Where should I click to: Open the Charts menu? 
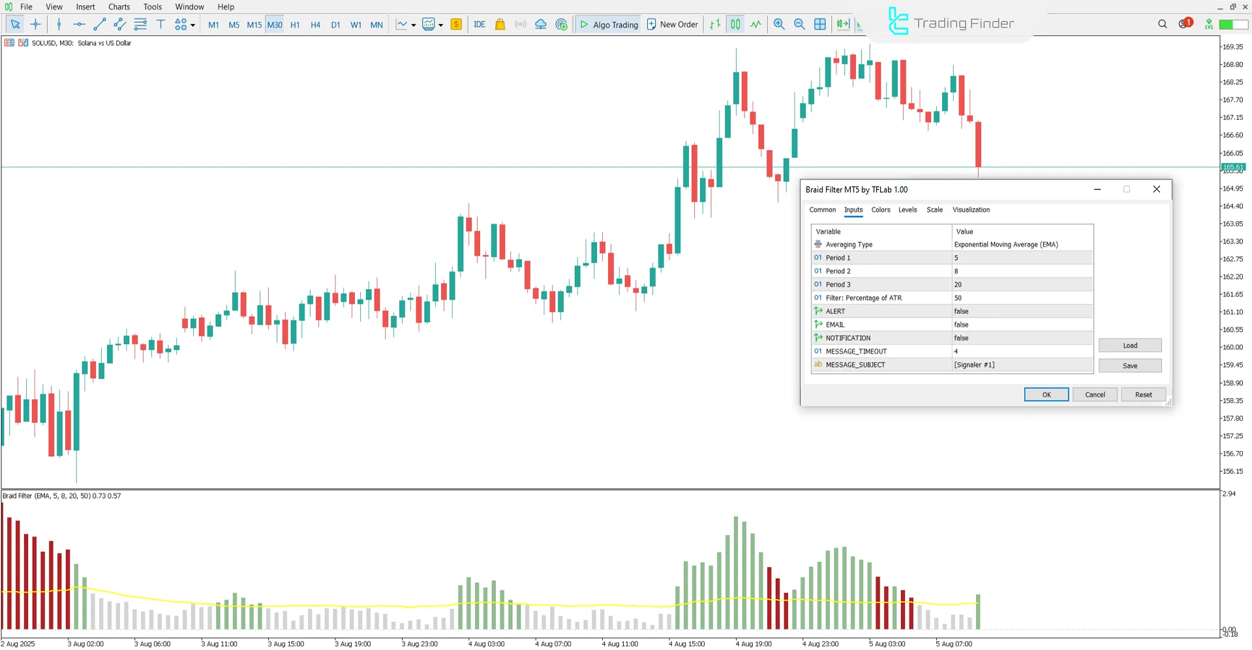[x=119, y=7]
